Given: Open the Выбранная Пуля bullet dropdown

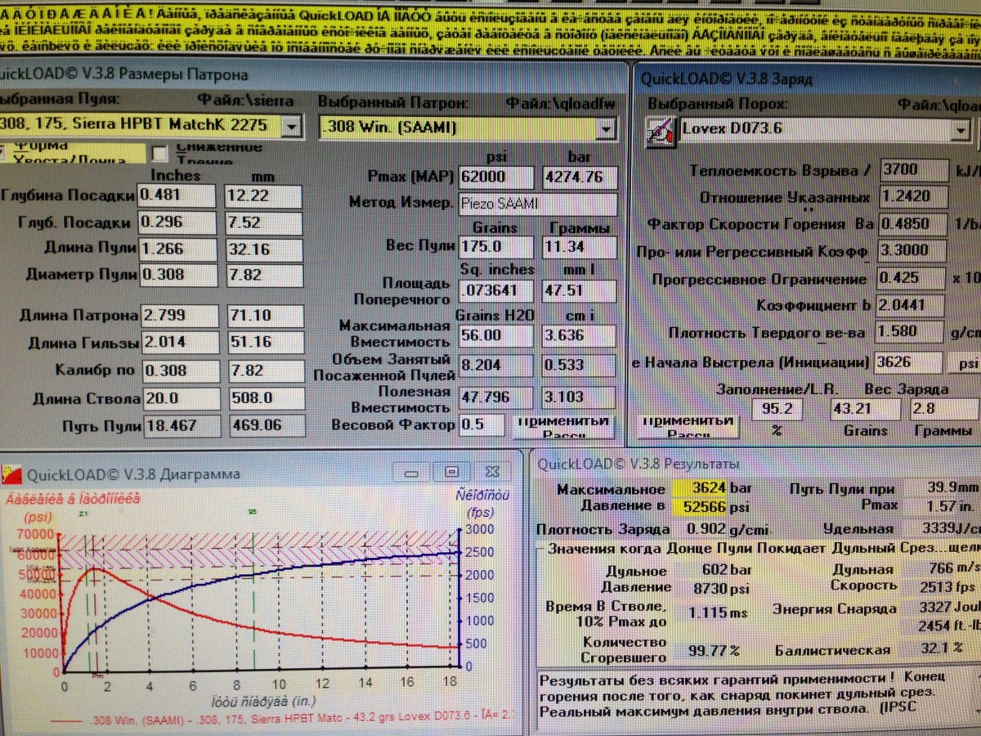Looking at the screenshot, I should [291, 127].
